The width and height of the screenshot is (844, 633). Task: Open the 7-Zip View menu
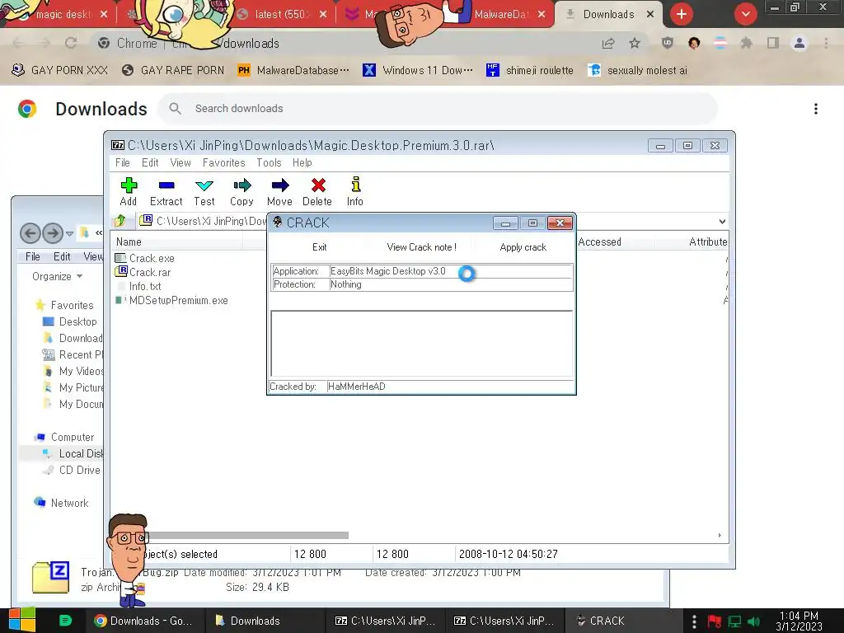tap(181, 162)
